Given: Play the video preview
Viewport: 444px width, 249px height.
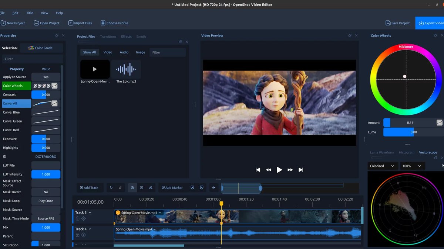Looking at the screenshot, I should pos(279,170).
